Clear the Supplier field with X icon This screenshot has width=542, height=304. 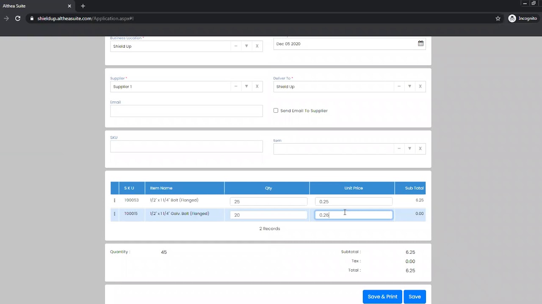point(257,86)
